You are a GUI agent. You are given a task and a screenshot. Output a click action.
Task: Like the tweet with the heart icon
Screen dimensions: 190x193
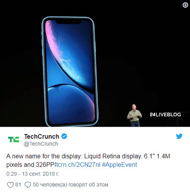[x=10, y=185]
